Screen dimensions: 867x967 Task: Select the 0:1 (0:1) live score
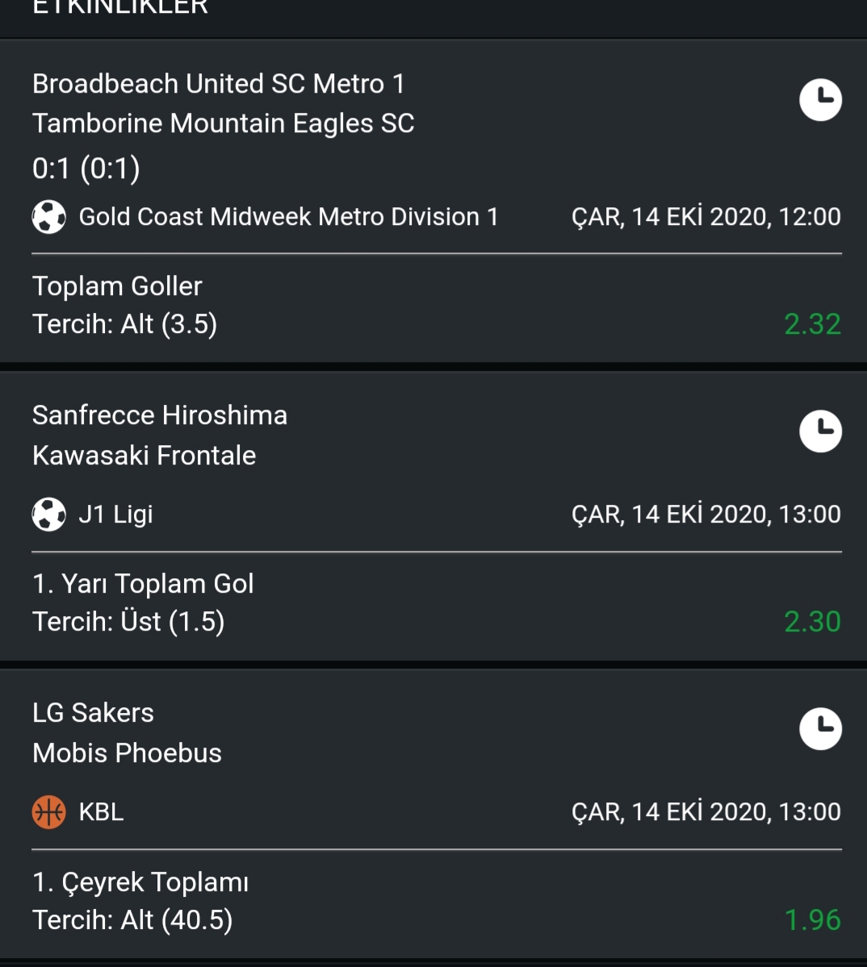(x=86, y=169)
